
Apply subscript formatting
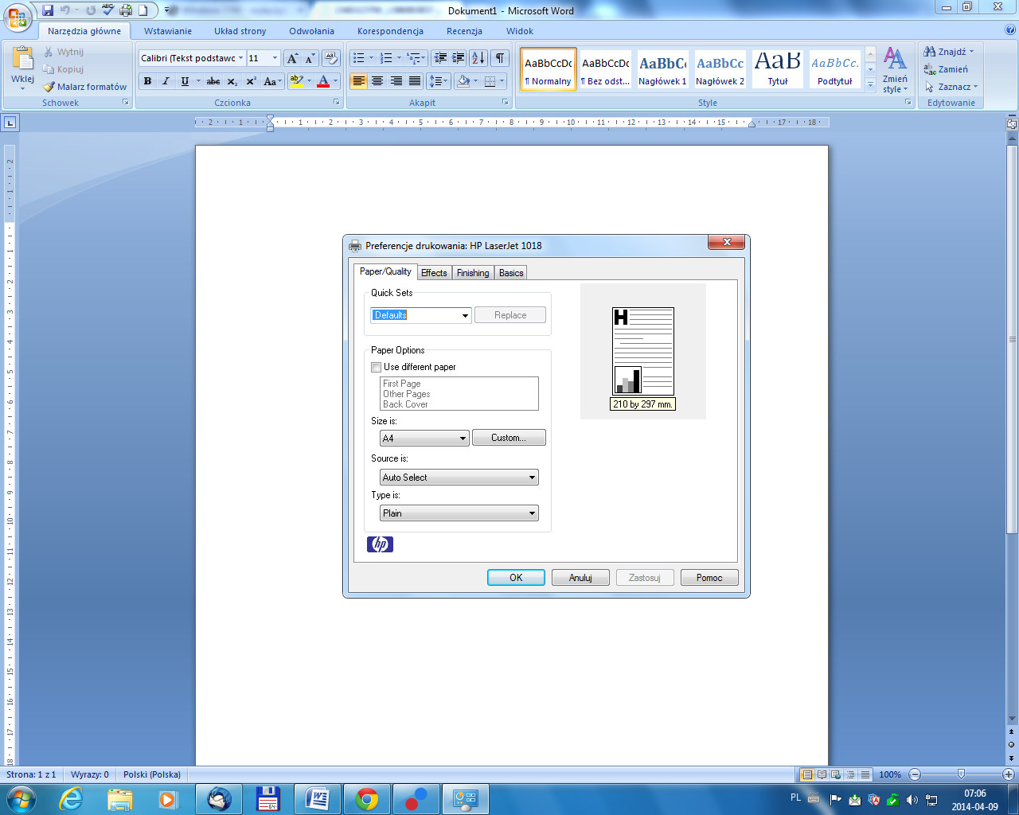tap(232, 81)
